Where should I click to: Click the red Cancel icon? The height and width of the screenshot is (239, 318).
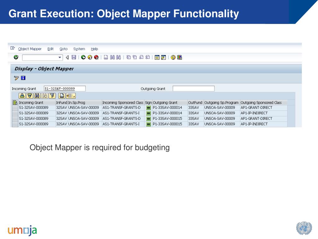[96, 57]
